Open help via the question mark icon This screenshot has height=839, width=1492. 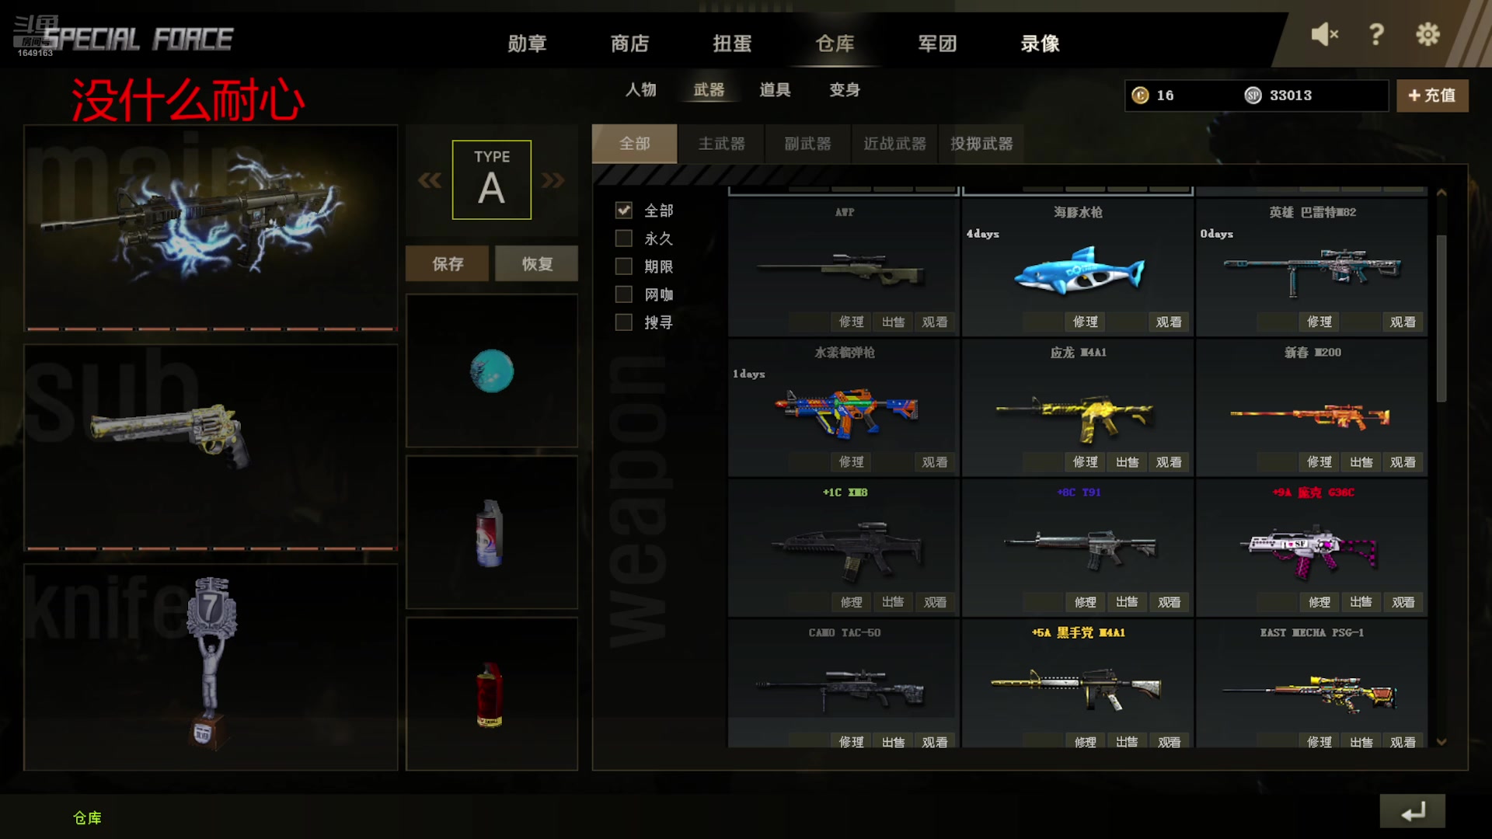[x=1376, y=34]
